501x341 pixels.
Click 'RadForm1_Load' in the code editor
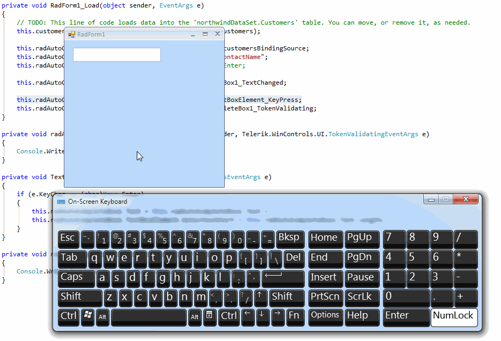click(x=75, y=5)
